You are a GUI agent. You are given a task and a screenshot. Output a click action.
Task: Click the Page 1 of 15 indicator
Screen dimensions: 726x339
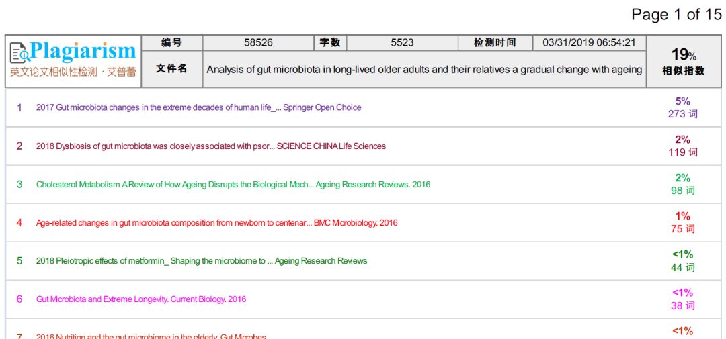(x=676, y=15)
